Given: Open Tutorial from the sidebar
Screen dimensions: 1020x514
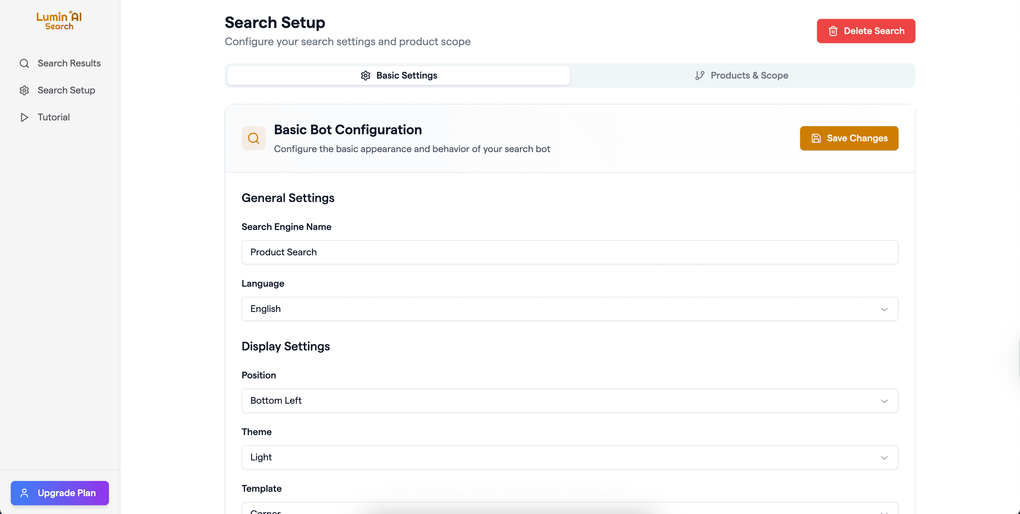Looking at the screenshot, I should click(x=53, y=117).
